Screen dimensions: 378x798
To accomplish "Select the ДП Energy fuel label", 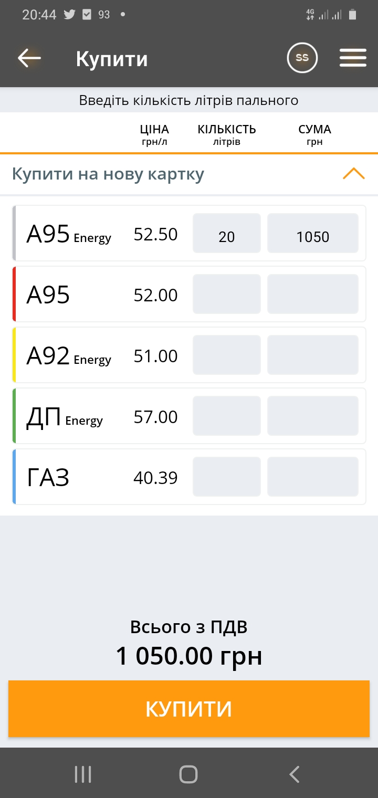I will click(x=64, y=417).
